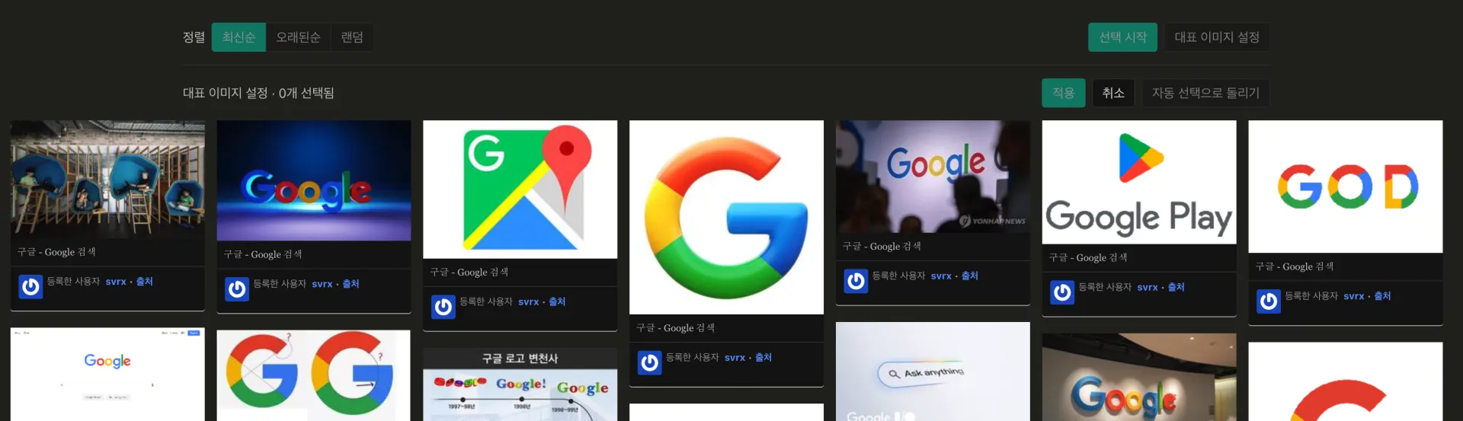
Task: Click the caption 구글 - Google 검색 under the large G logo
Action: 676,328
